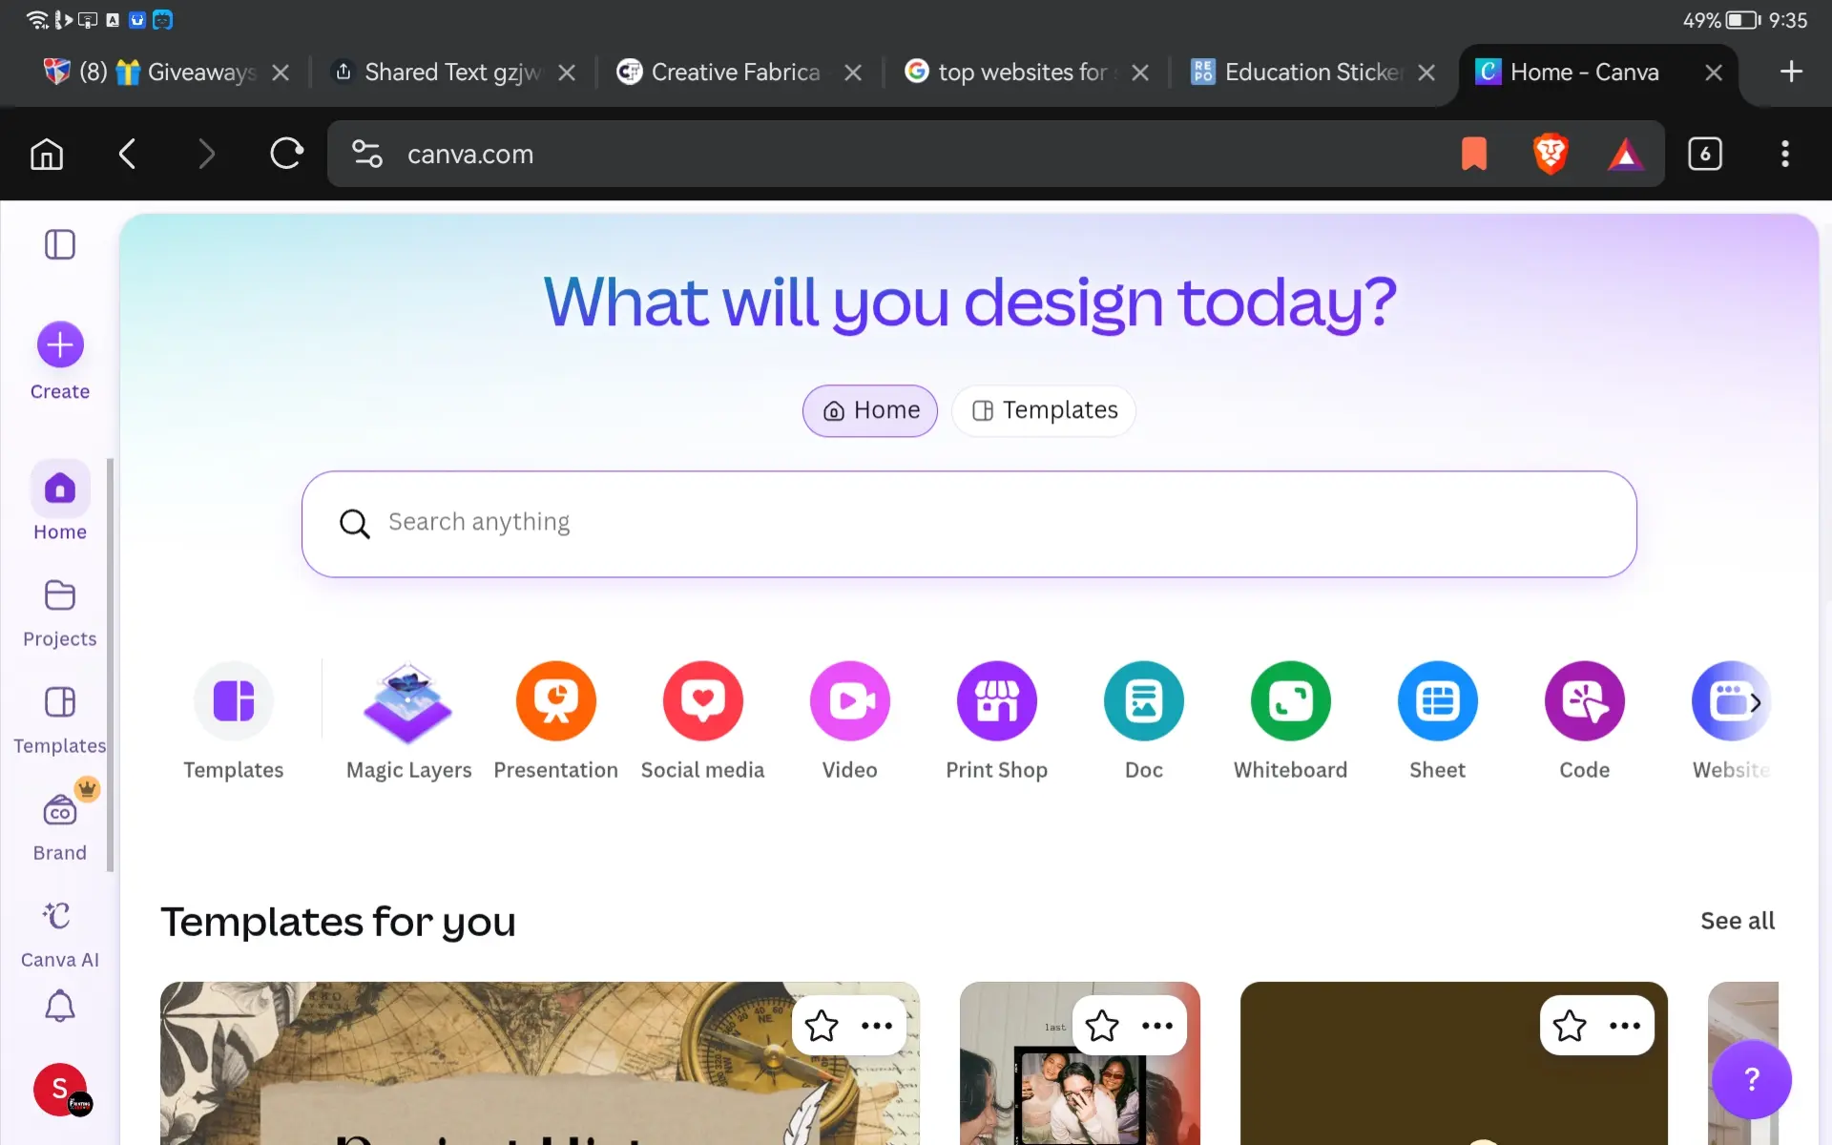Star the vintage map template
1832x1145 pixels.
coord(822,1026)
